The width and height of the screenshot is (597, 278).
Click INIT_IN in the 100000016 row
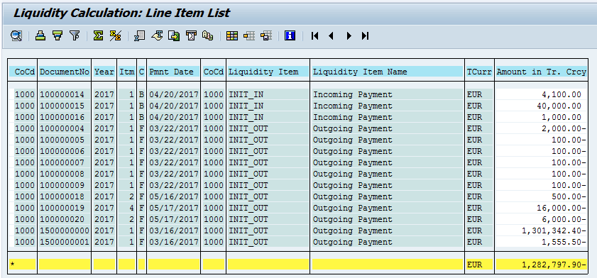(246, 117)
